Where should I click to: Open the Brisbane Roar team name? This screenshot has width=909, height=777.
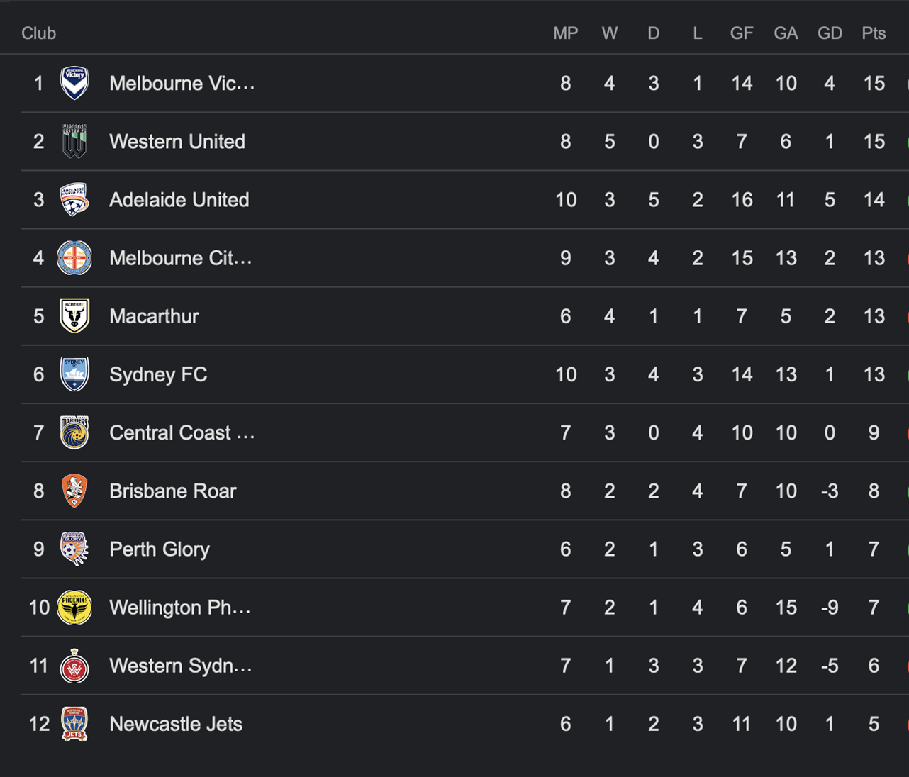[x=172, y=491]
